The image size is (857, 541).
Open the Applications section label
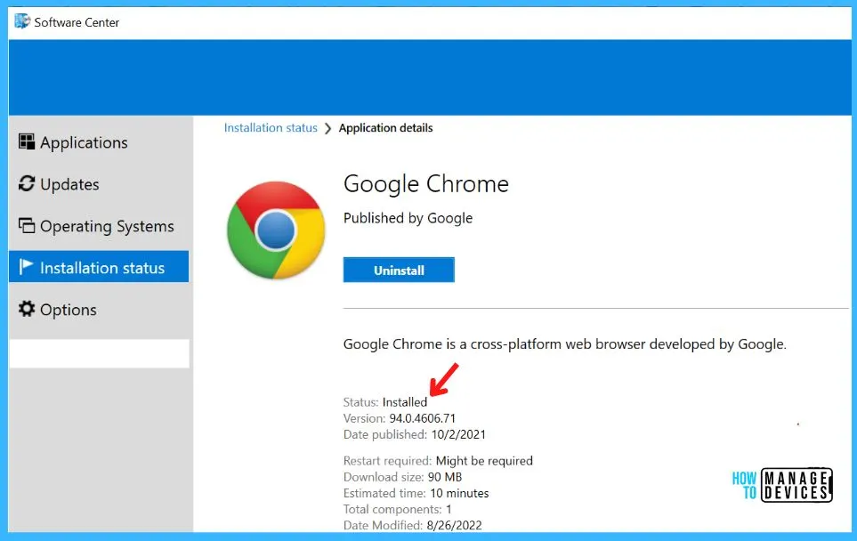tap(84, 142)
